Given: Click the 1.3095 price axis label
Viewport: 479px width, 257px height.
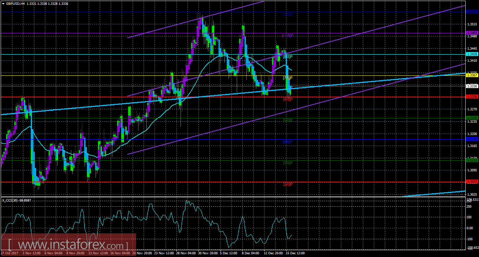Looking at the screenshot, I should 472,170.
